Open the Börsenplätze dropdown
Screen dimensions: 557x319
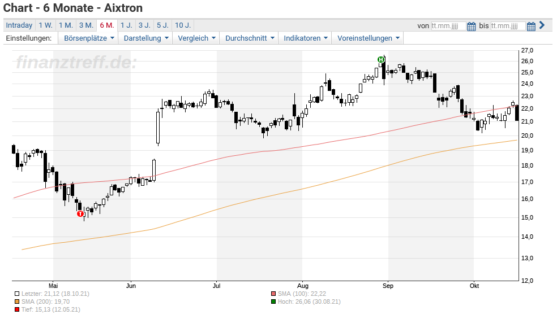tap(89, 38)
